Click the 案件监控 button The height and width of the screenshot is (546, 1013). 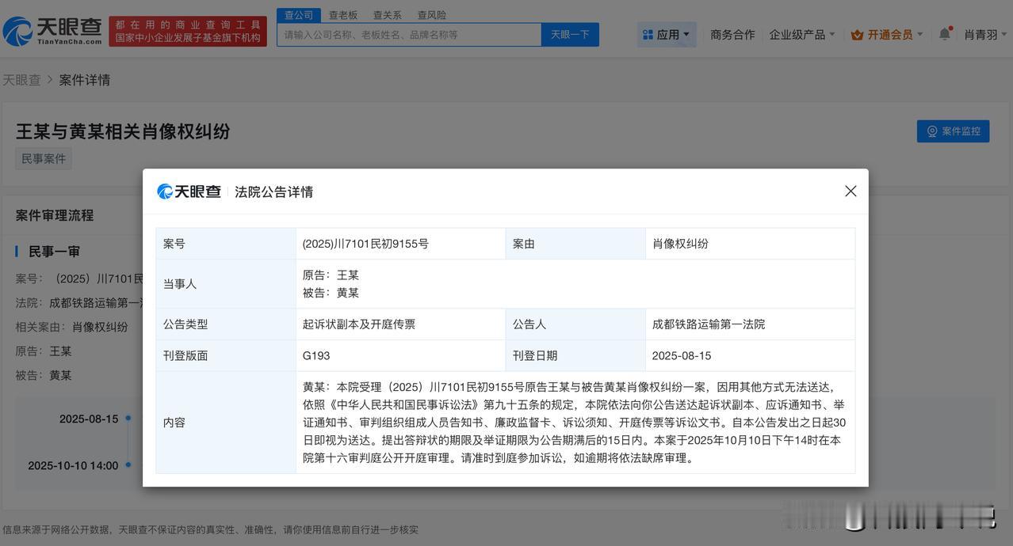(x=953, y=131)
